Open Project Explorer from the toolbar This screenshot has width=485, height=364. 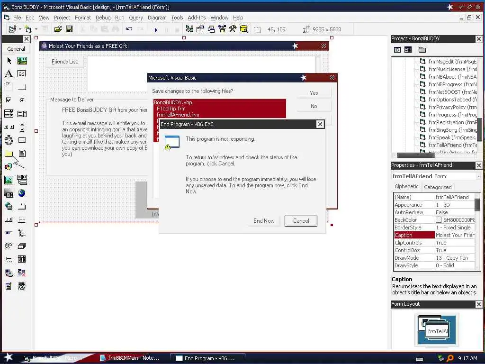[189, 29]
